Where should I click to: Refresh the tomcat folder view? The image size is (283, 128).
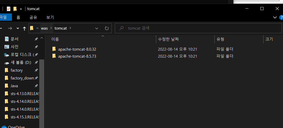(x=107, y=28)
